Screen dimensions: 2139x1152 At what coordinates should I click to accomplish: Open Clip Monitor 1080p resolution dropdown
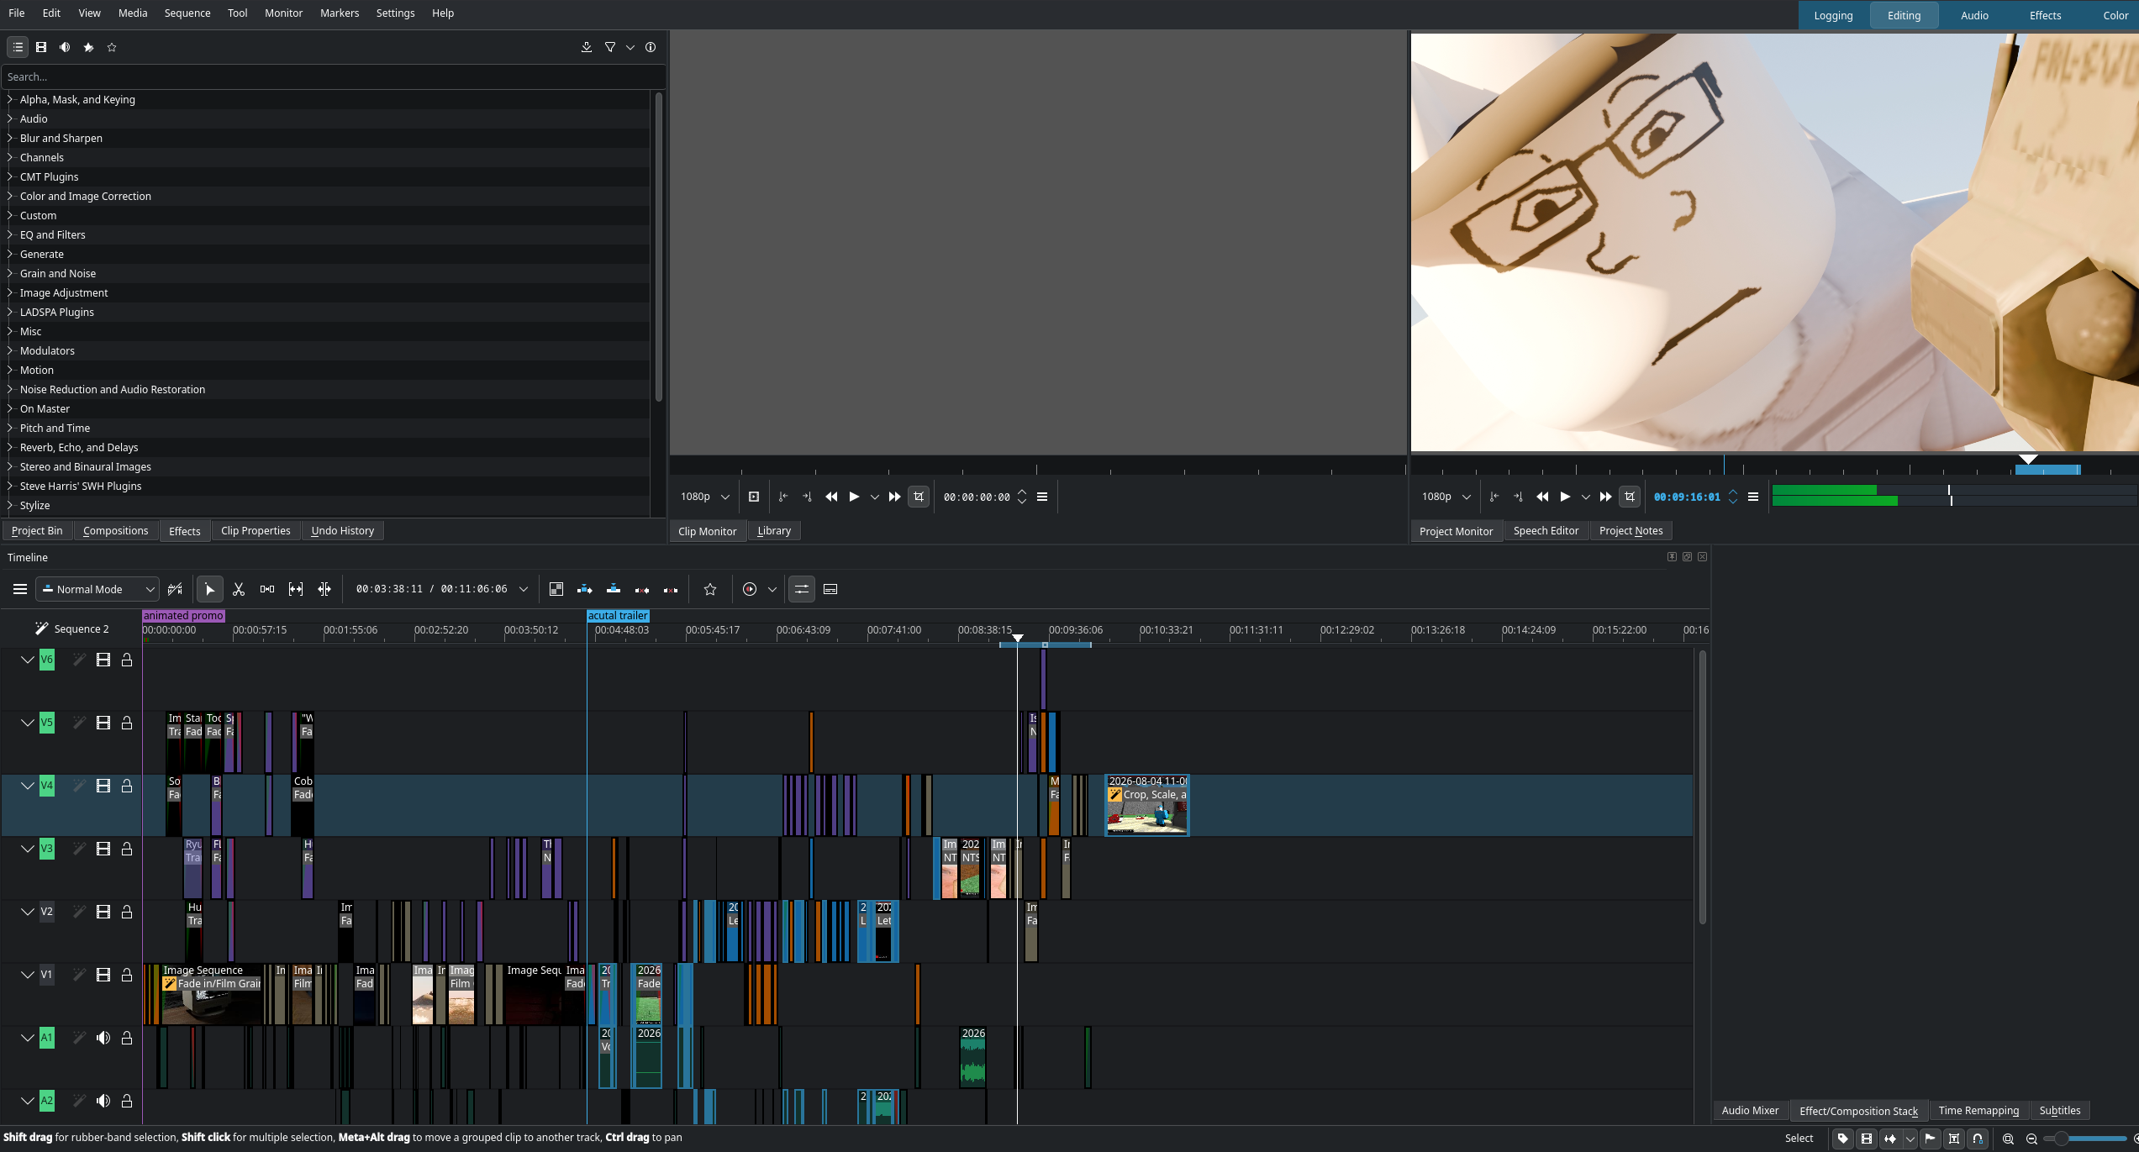[x=704, y=497]
